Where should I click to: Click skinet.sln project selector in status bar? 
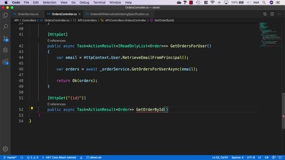tap(94, 157)
